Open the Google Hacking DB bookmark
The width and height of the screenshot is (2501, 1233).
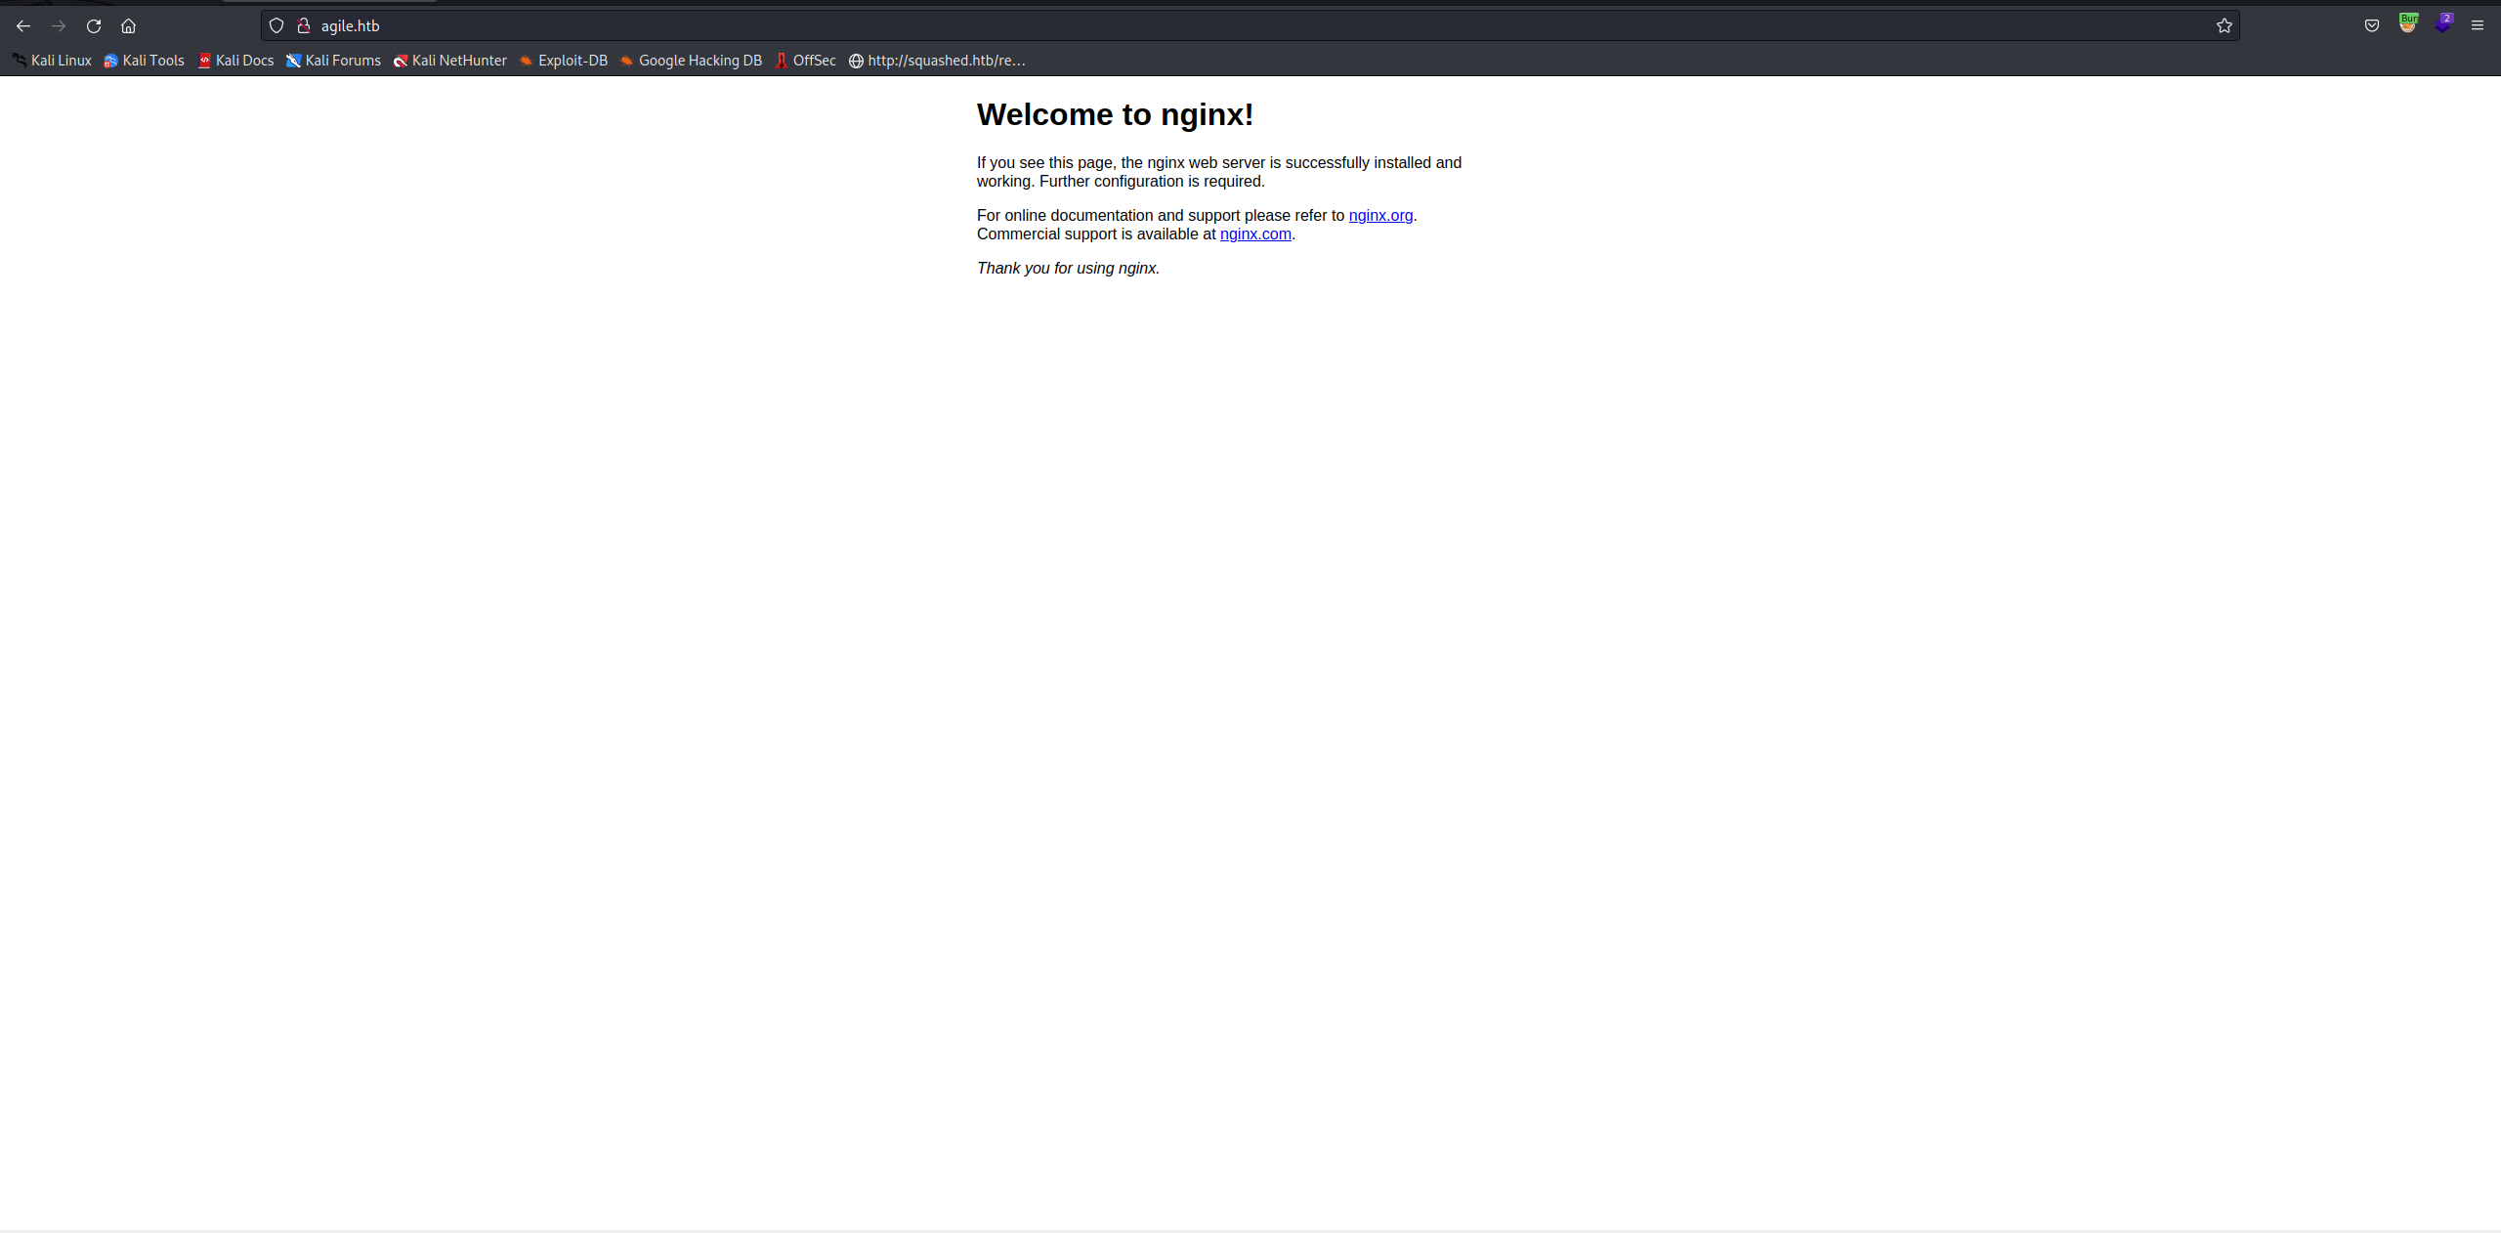pos(699,61)
